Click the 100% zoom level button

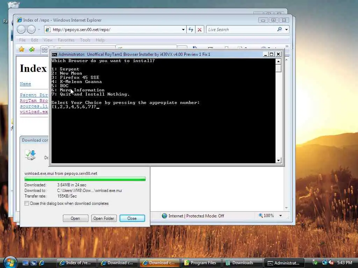(266, 216)
